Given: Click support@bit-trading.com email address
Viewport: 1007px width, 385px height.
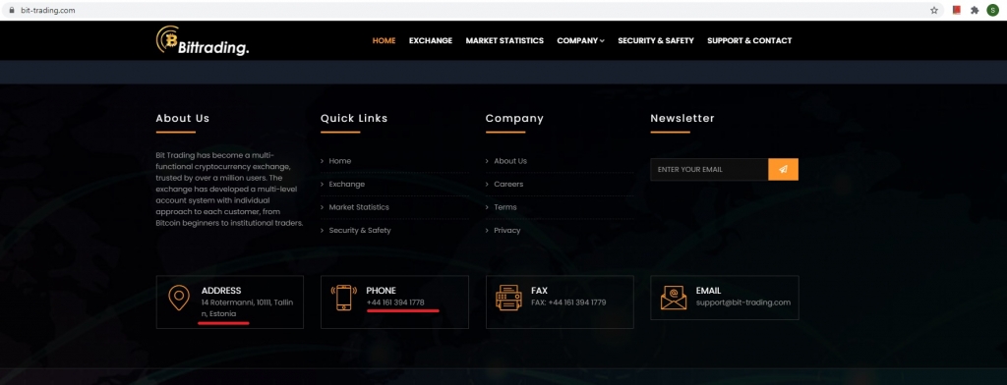Looking at the screenshot, I should click(x=743, y=302).
